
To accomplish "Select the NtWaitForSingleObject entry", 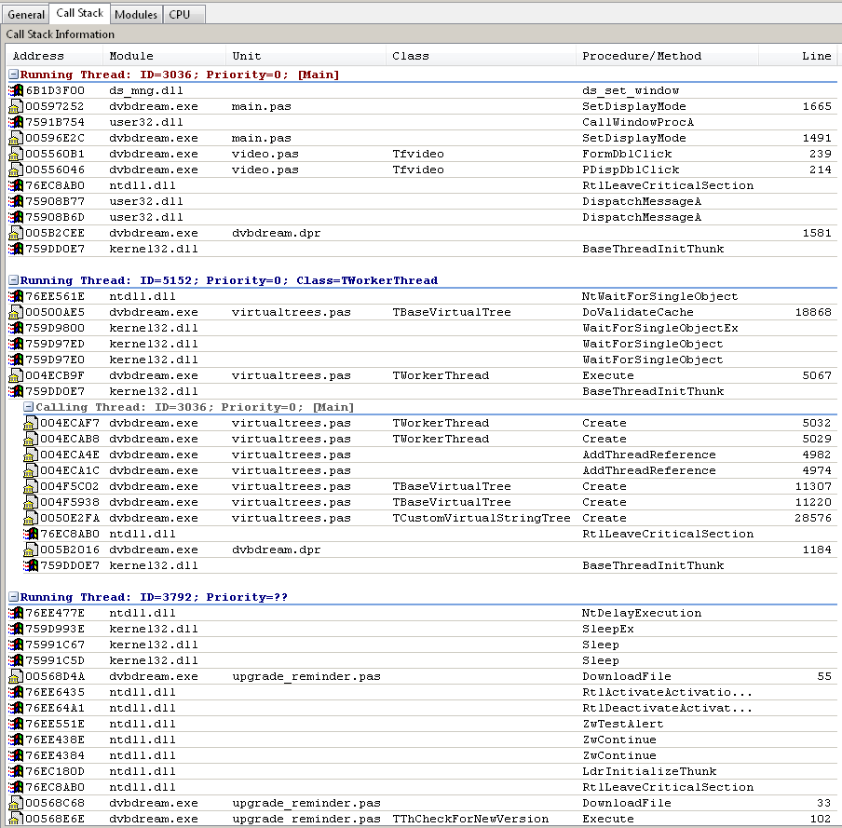I will pyautogui.click(x=659, y=296).
